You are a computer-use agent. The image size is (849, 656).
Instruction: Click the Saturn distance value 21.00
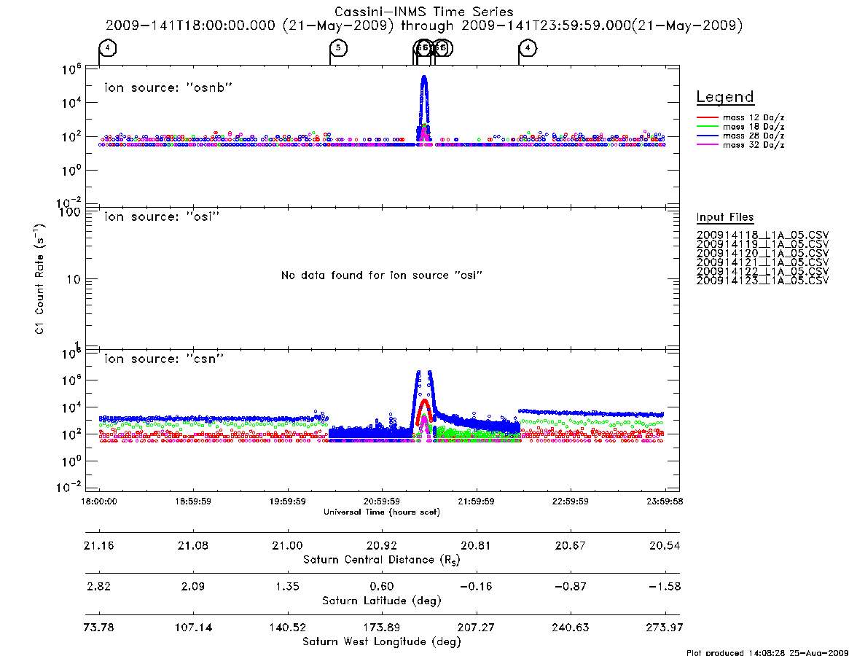(288, 545)
